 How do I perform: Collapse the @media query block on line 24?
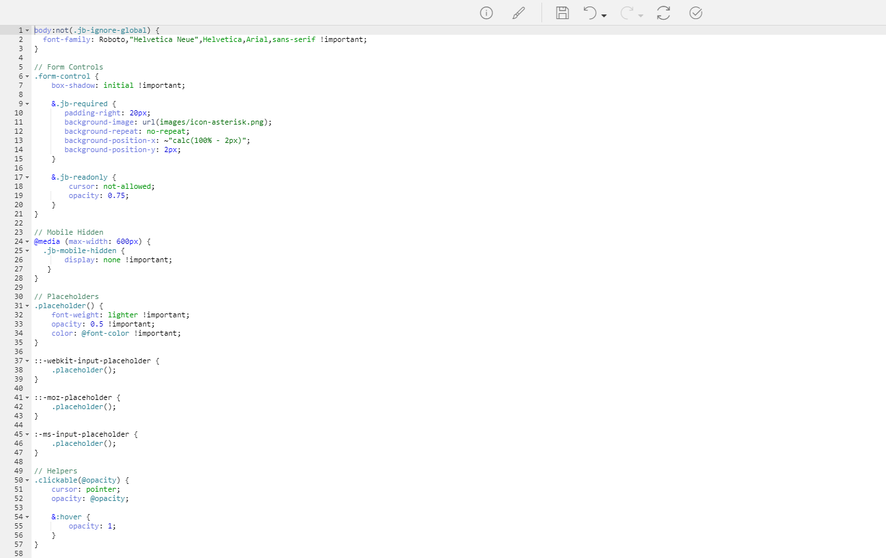tap(28, 241)
